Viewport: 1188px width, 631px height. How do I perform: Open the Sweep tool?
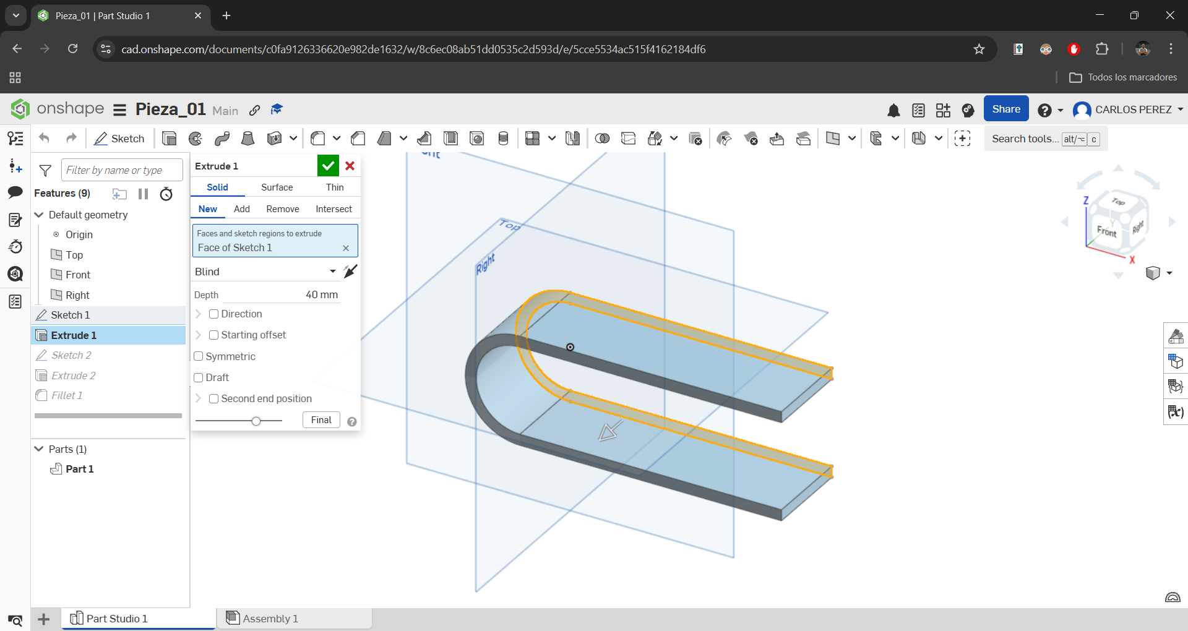click(222, 138)
